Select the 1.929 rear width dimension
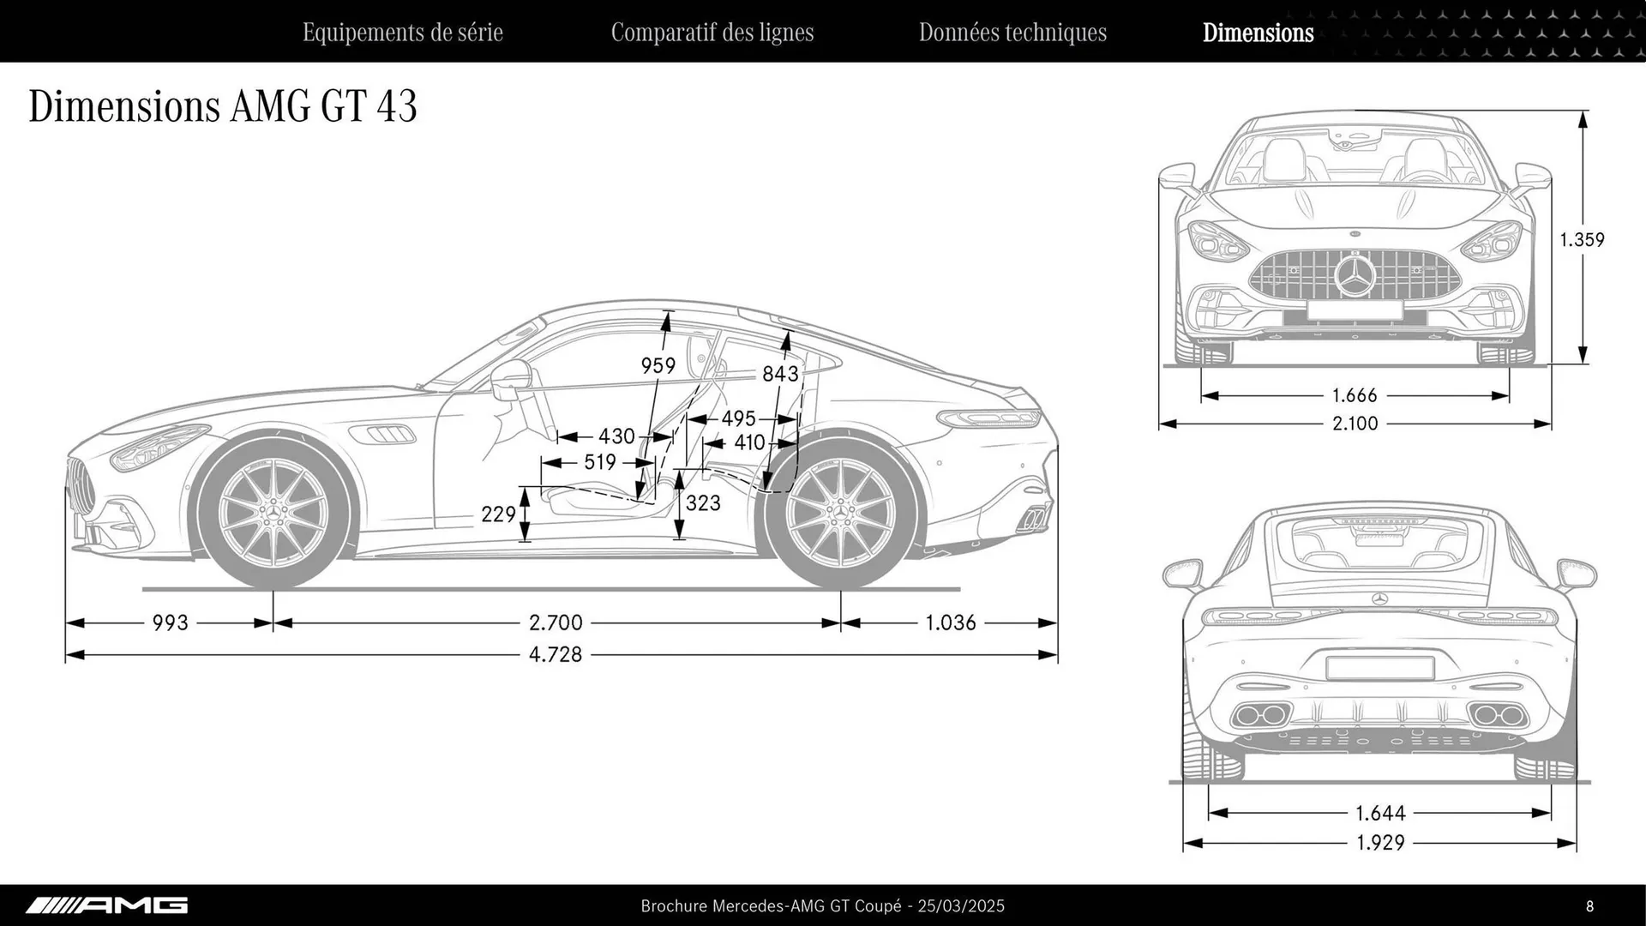The height and width of the screenshot is (926, 1646). (x=1380, y=843)
